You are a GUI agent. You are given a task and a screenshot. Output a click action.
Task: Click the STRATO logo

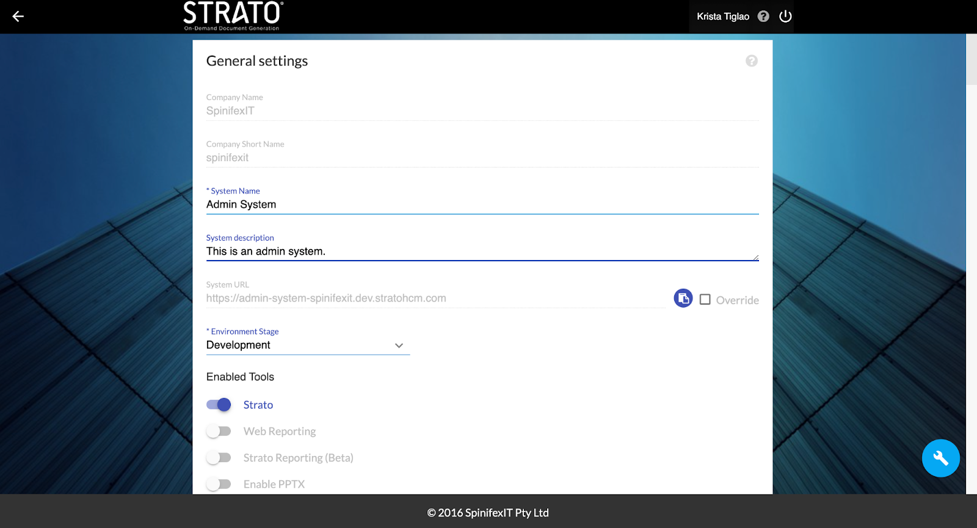(233, 16)
